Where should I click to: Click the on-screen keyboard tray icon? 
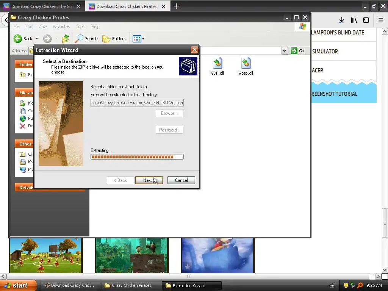tap(332, 286)
